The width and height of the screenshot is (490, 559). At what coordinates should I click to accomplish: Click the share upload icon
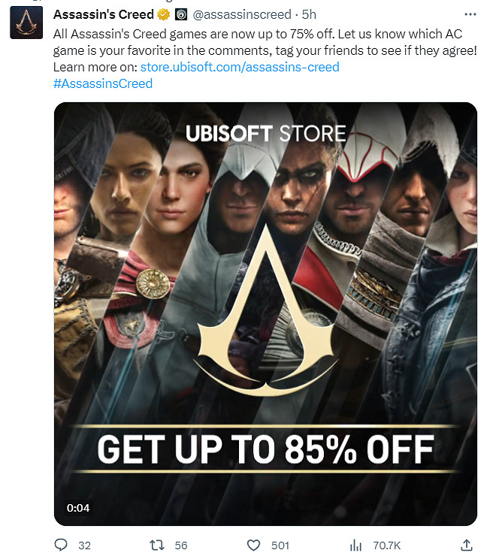tap(467, 545)
